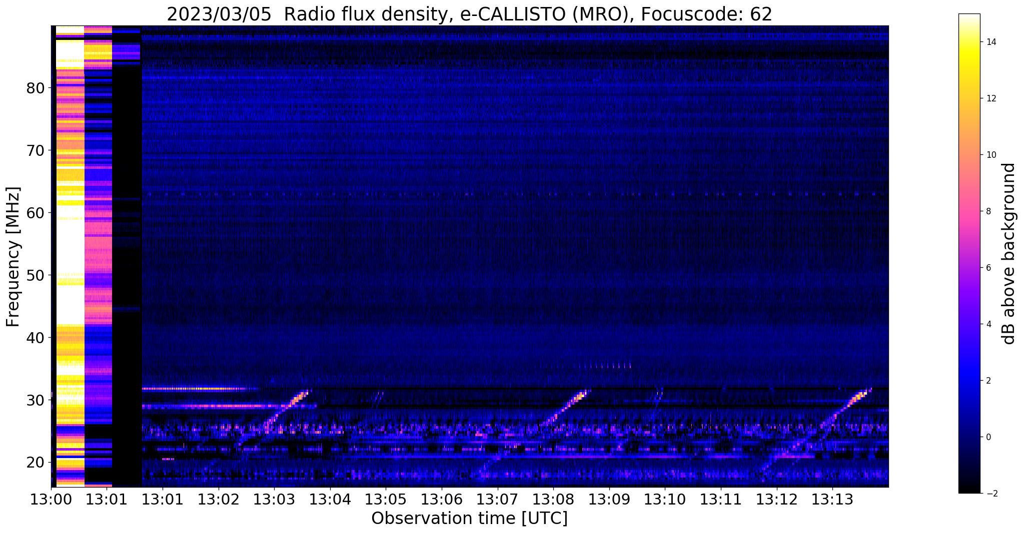
Task: Select the 30 MHz frequency tick label
Action: tap(36, 400)
